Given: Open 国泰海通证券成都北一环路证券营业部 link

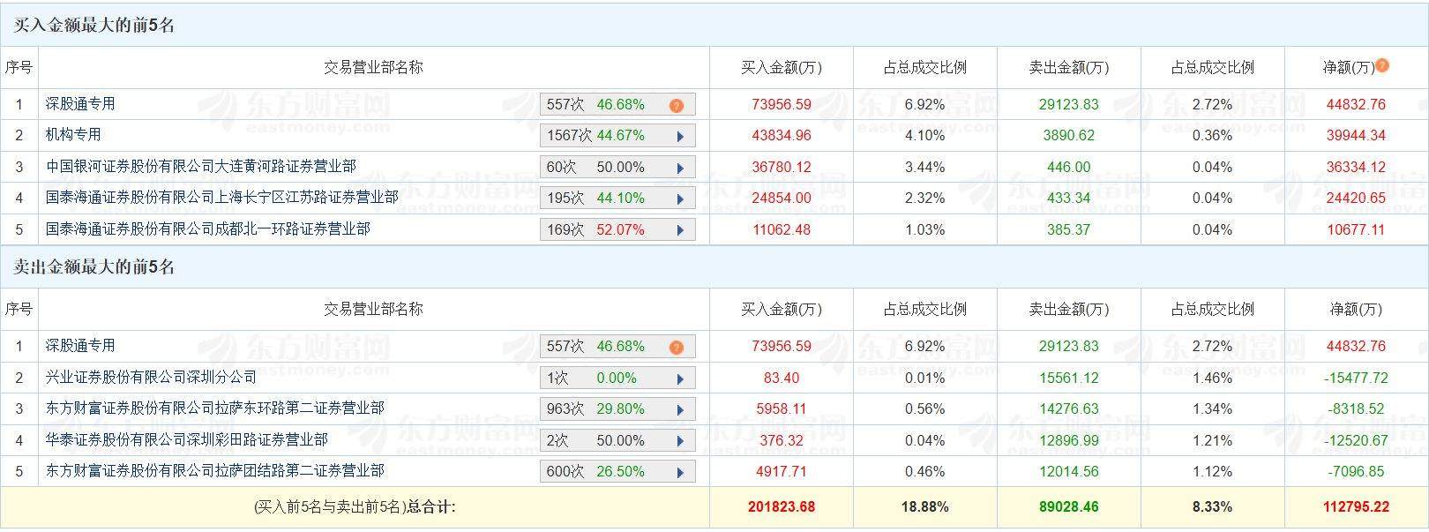Looking at the screenshot, I should click(x=208, y=229).
